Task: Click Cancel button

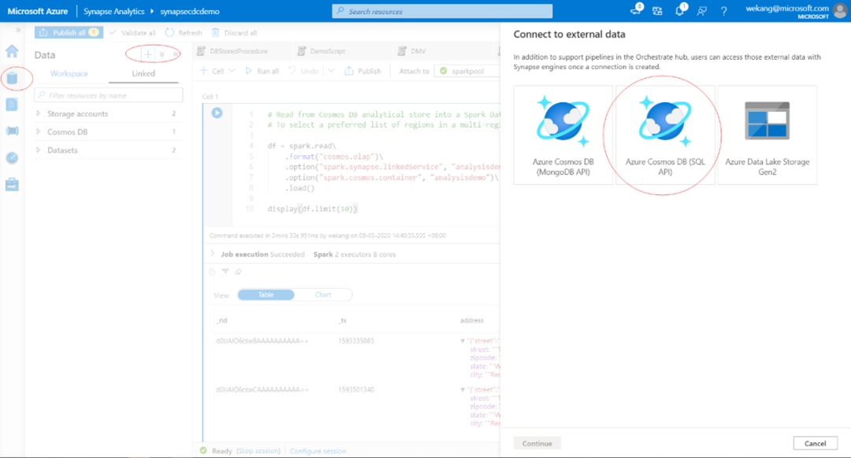Action: pyautogui.click(x=816, y=443)
